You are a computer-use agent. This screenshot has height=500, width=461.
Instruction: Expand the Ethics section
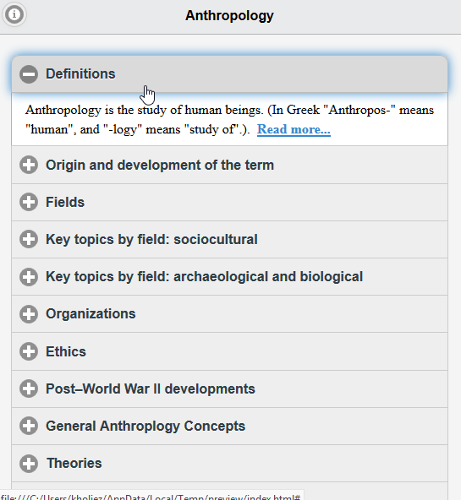[x=229, y=351]
